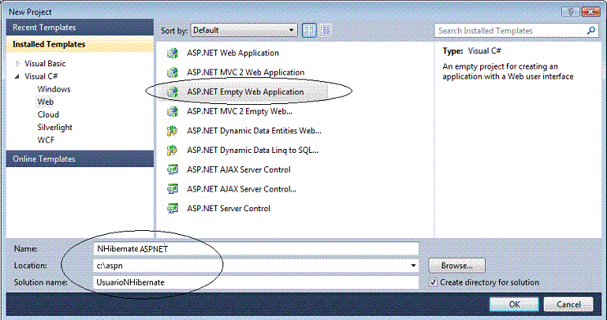The width and height of the screenshot is (607, 320).
Task: Close the New Project dialog
Action: click(x=590, y=12)
